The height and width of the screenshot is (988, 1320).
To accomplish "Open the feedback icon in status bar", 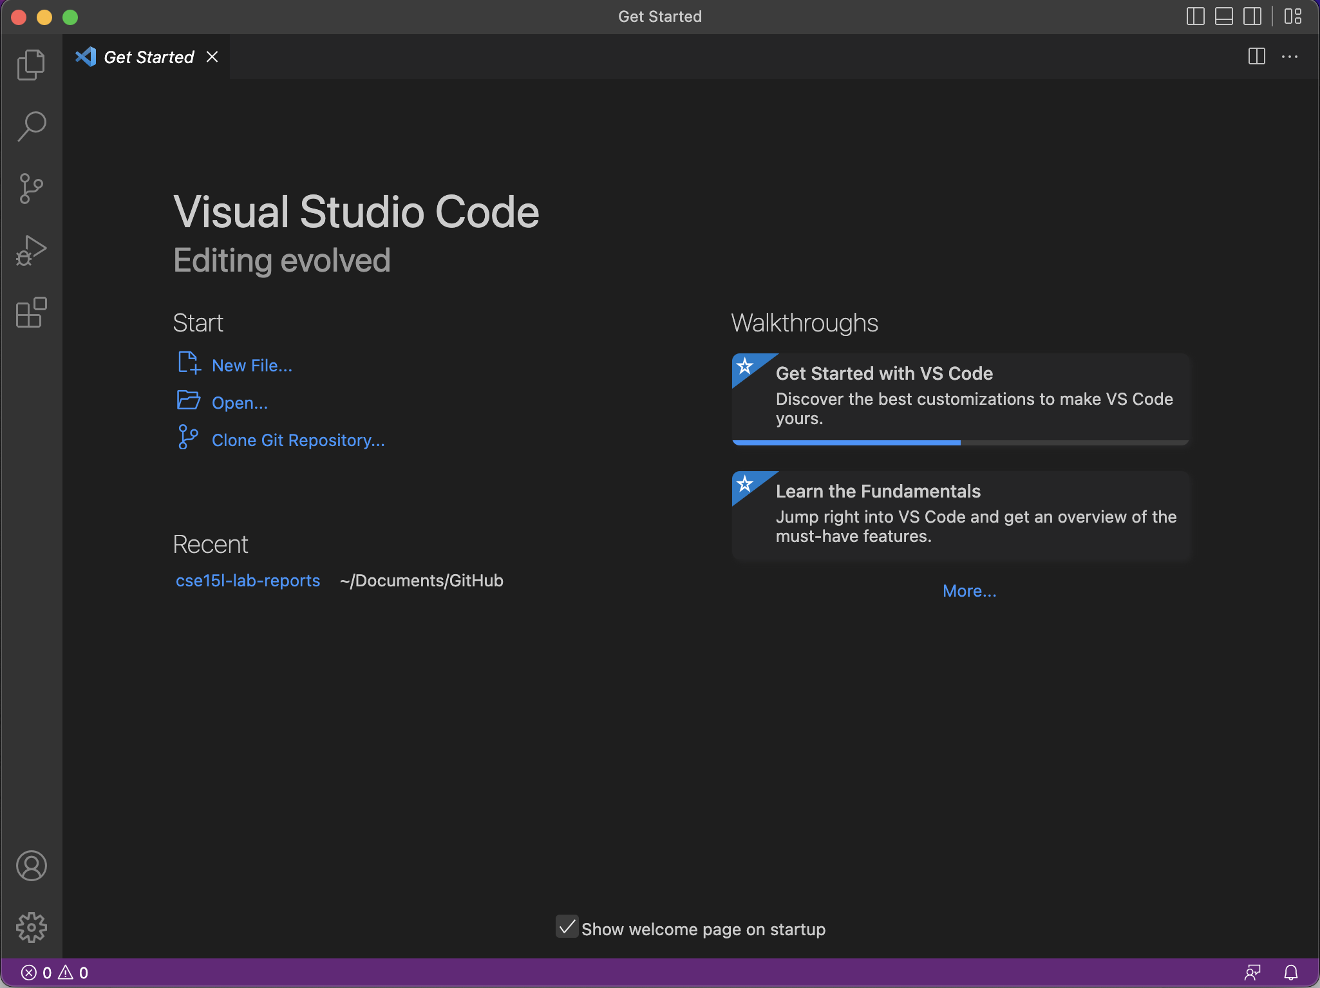I will (1252, 973).
